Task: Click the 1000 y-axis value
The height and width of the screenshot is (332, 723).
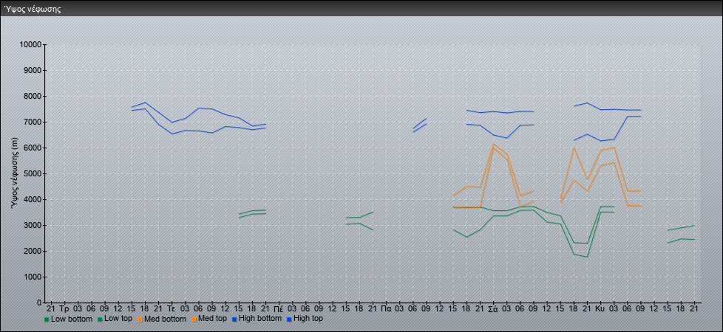Action: (x=33, y=277)
